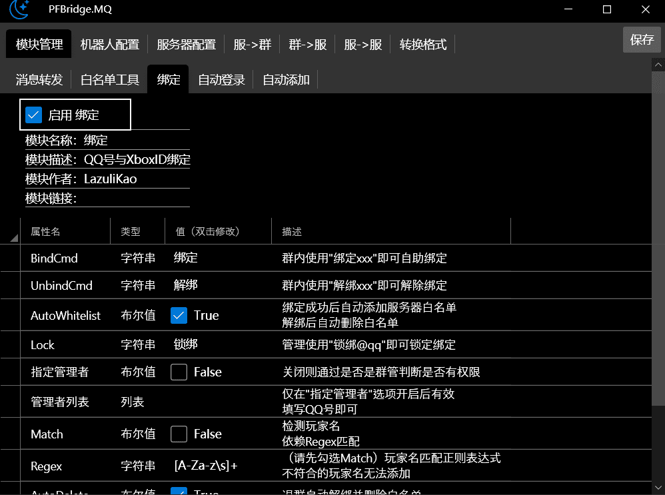Select the 消息转发 module tab

tap(39, 79)
